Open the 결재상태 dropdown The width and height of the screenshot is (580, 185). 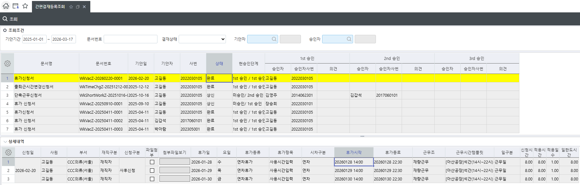(202, 39)
